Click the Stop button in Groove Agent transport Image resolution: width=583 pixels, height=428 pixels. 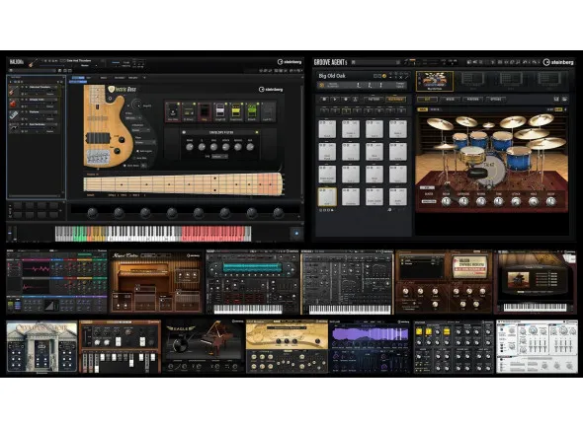pyautogui.click(x=324, y=100)
